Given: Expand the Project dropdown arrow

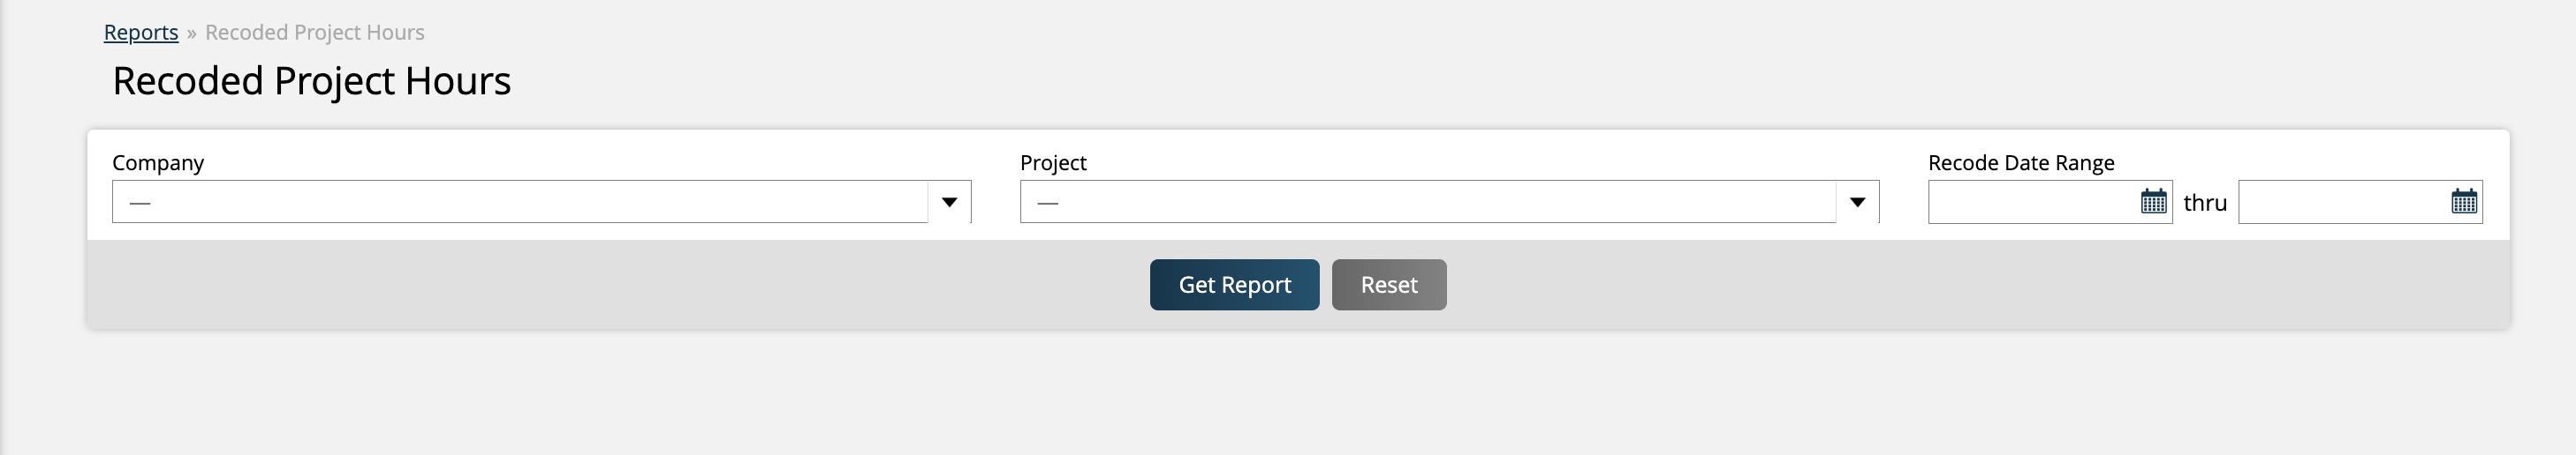Looking at the screenshot, I should 1857,202.
